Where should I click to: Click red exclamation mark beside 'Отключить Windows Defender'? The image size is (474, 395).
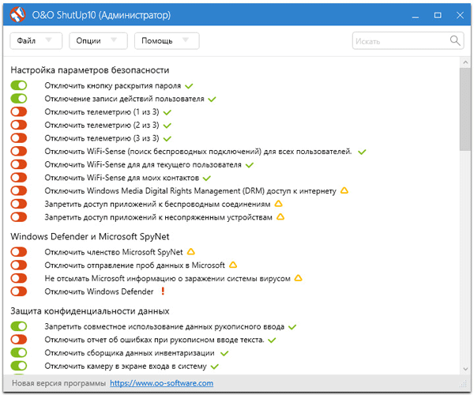[x=163, y=291]
